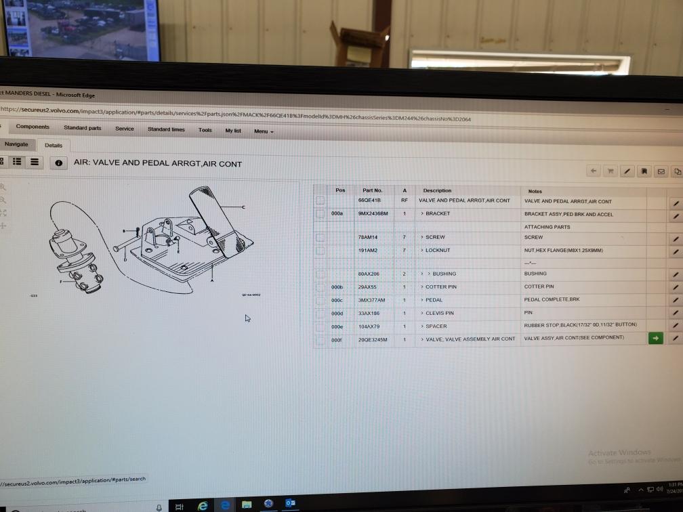Viewport: 683px width, 512px height.
Task: Click pencil icon on PEDAL row
Action: tap(676, 300)
